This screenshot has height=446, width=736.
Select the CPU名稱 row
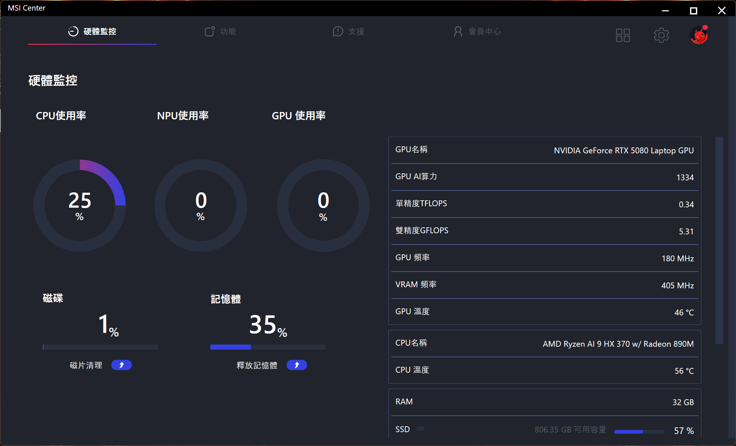tap(545, 343)
